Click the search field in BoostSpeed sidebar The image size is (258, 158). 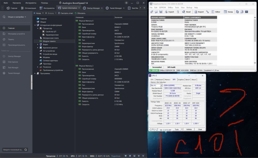(15, 149)
